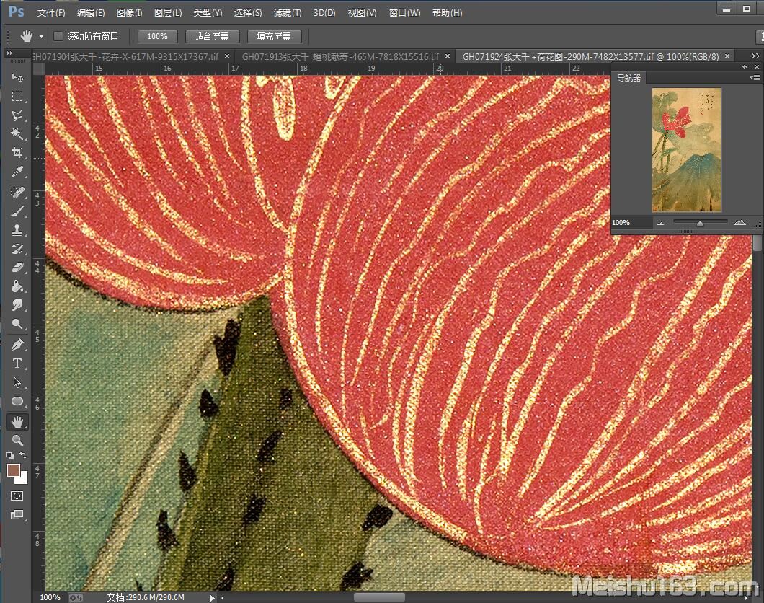Select the Eyedropper tool
This screenshot has width=764, height=603.
coord(17,172)
